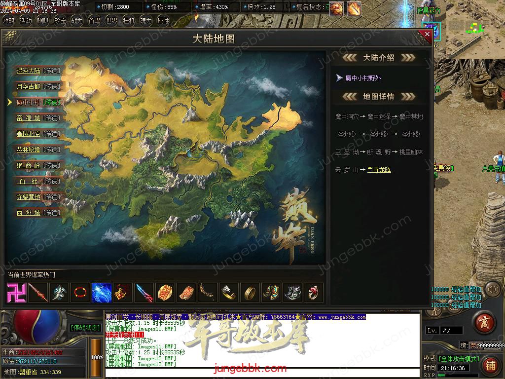Toggle the 停战状态 combat state
This screenshot has width=505, height=379.
85,328
